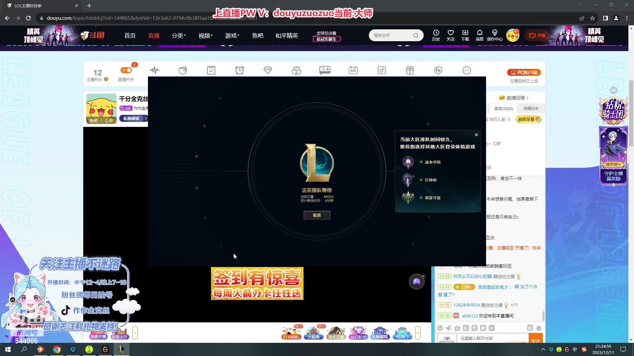The height and width of the screenshot is (356, 634).
Task: Click the orange 开播 button
Action: 537,35
